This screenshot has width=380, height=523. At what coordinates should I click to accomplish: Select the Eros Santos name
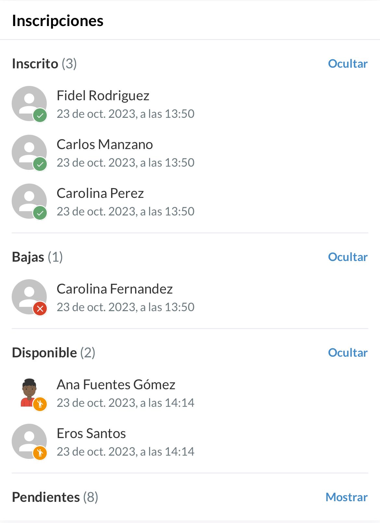pos(91,433)
